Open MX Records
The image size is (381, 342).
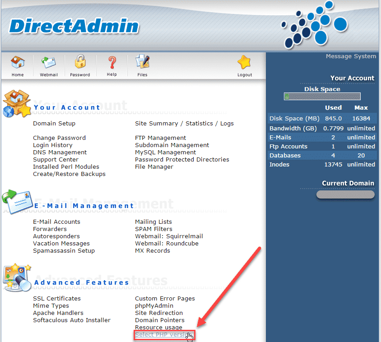pyautogui.click(x=153, y=251)
